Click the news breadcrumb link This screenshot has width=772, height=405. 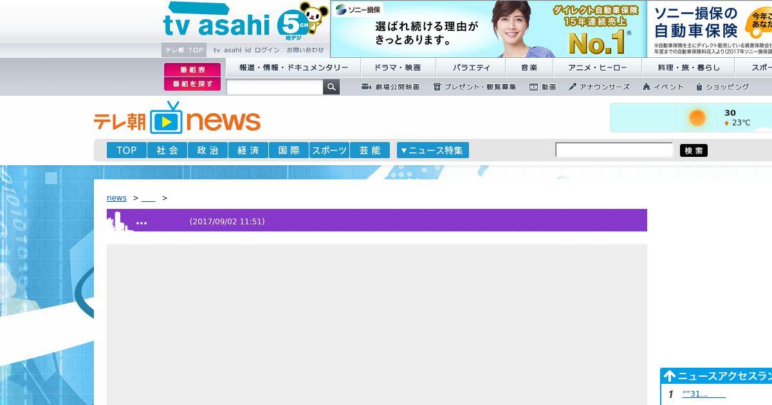point(116,198)
